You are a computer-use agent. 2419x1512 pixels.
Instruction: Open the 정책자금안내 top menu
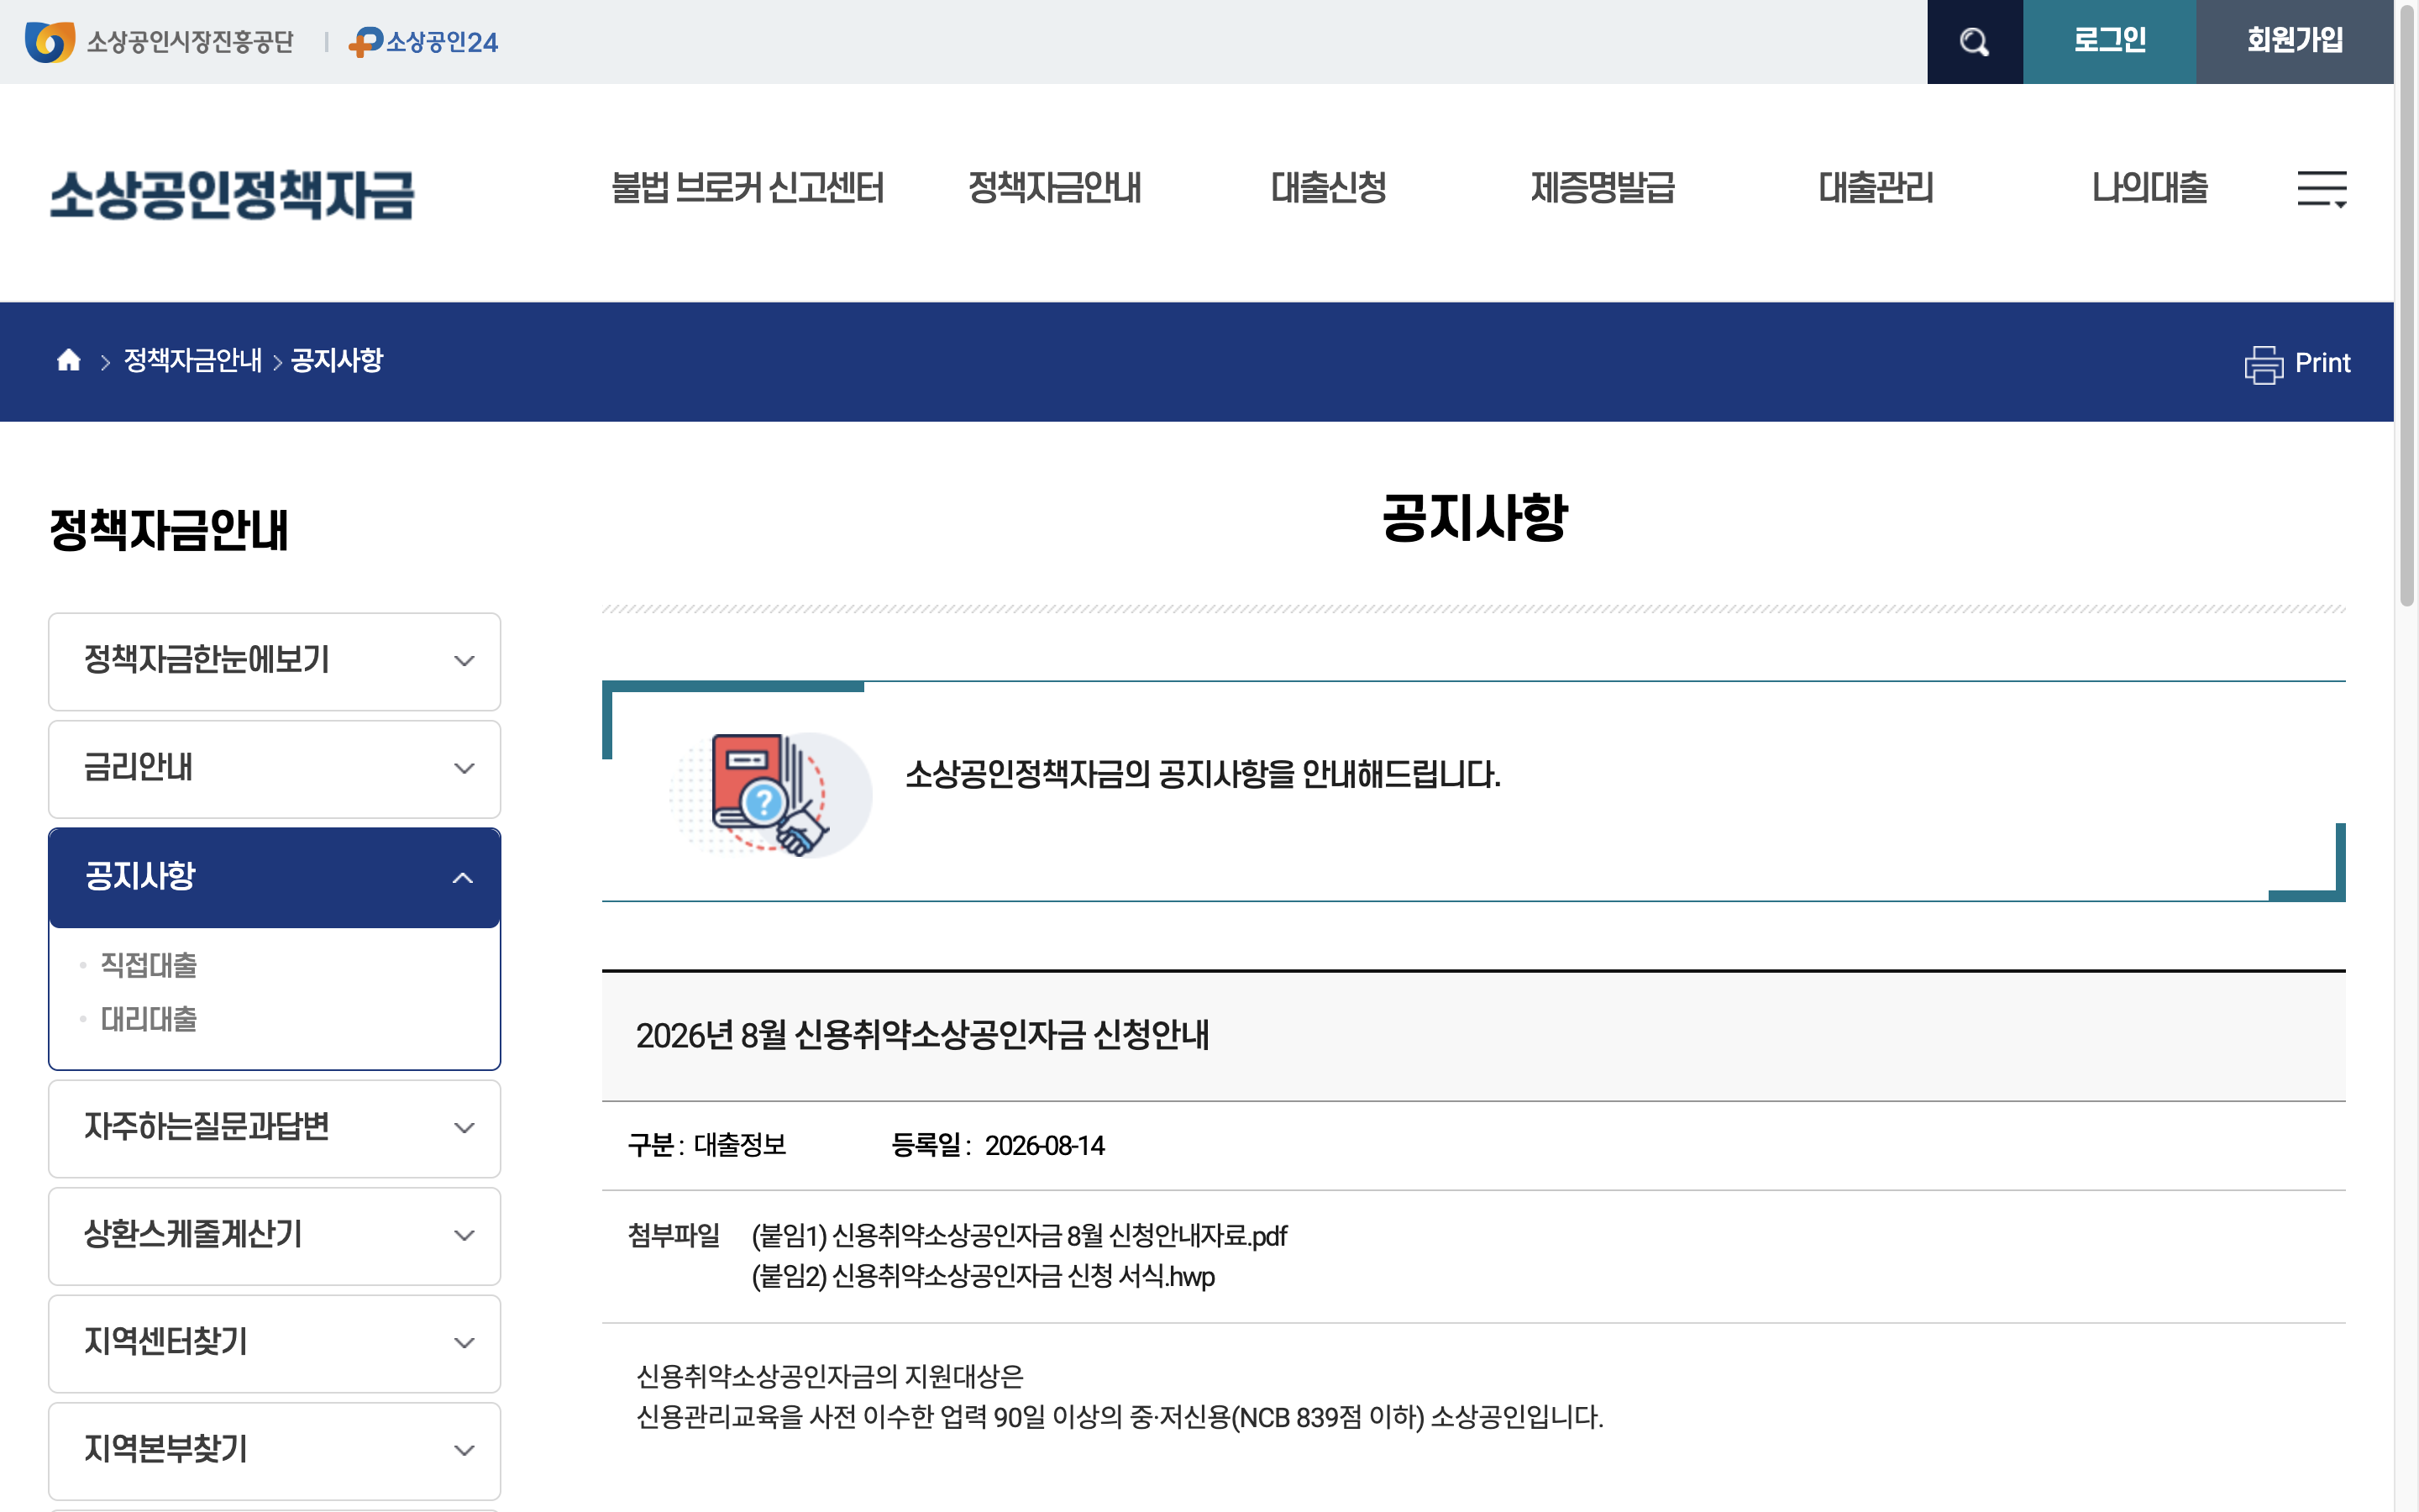tap(1055, 188)
